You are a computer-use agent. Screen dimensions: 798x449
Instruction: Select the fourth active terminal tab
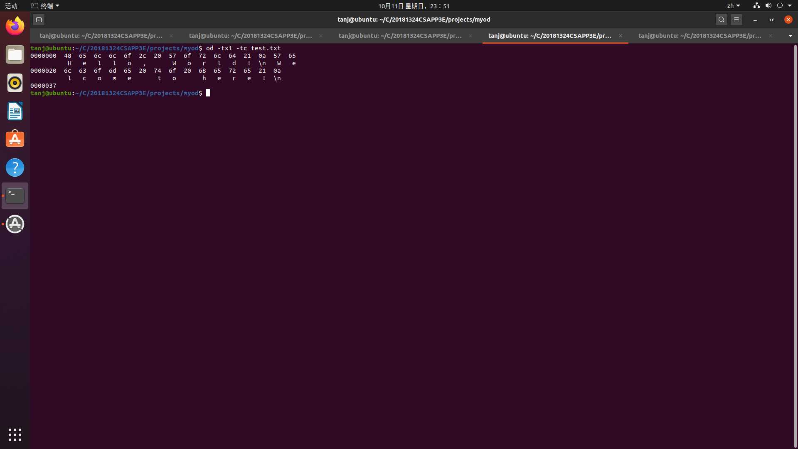point(550,36)
